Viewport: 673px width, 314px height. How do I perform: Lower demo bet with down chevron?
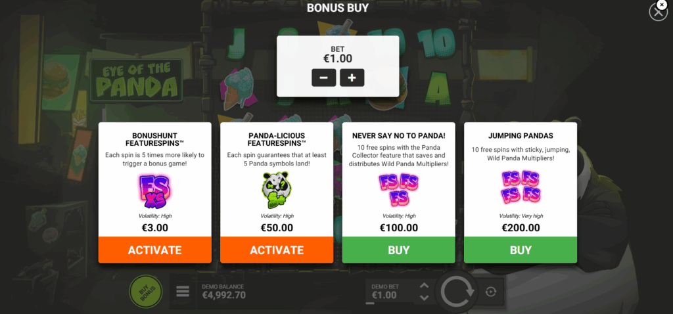424,298
